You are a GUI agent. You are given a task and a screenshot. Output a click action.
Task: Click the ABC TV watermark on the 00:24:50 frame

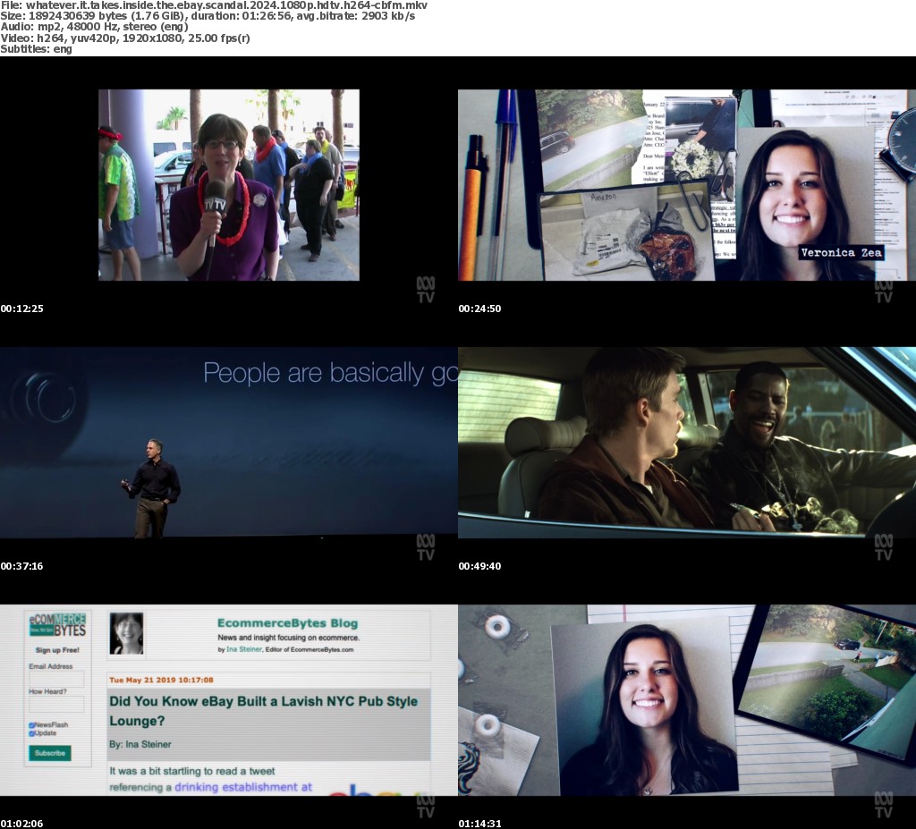tap(884, 291)
